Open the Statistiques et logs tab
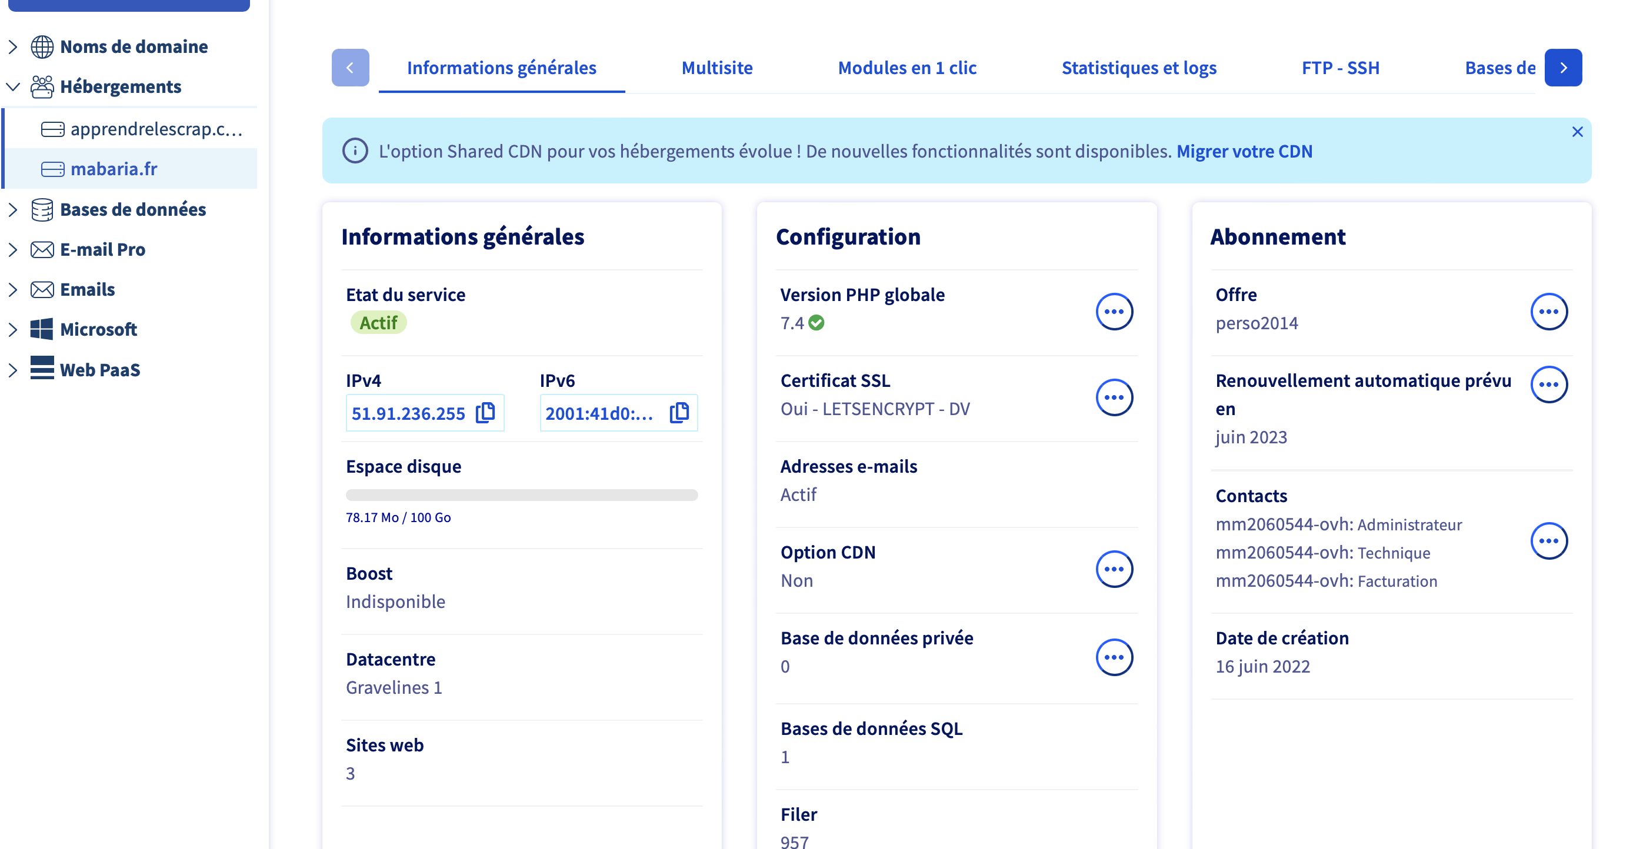 point(1138,68)
